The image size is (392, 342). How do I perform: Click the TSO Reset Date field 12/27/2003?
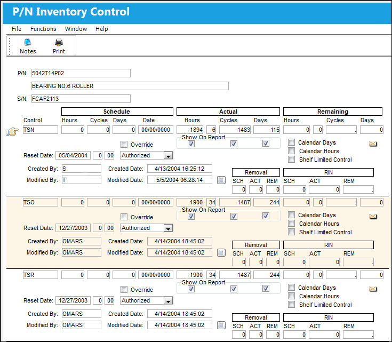tap(73, 228)
